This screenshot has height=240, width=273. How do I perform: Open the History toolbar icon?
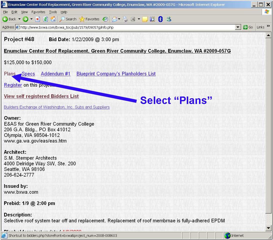[105, 19]
